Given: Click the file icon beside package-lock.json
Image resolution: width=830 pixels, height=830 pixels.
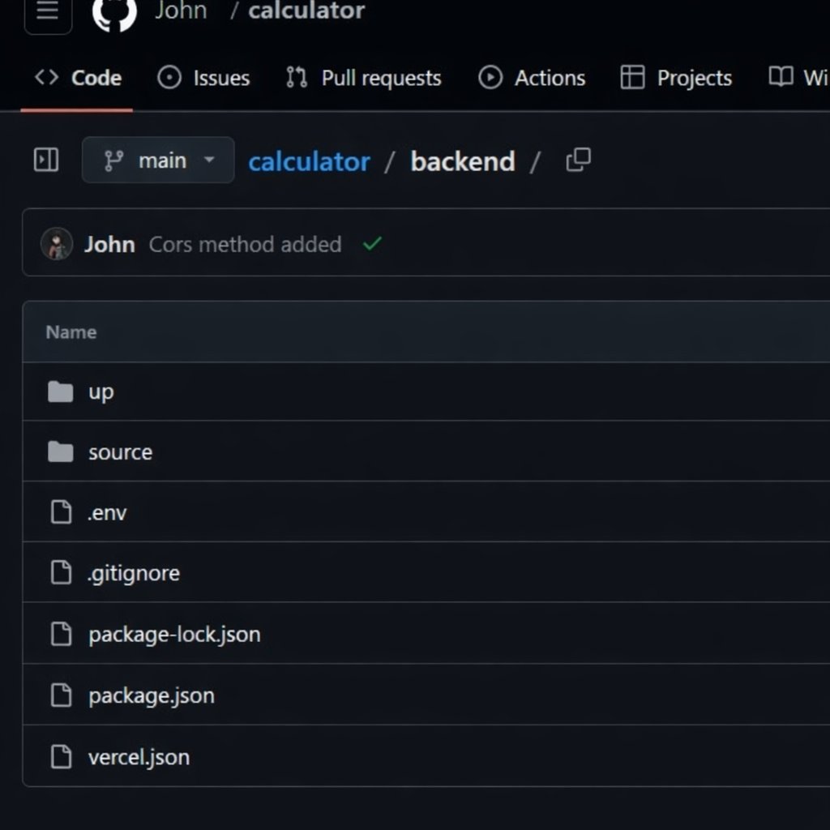Looking at the screenshot, I should pos(61,634).
